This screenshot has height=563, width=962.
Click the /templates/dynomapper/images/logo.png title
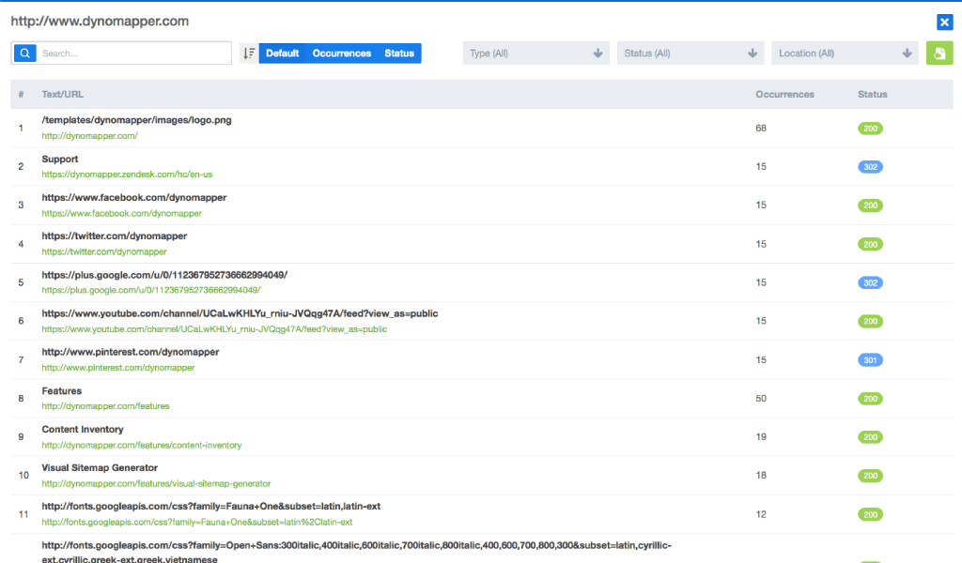(137, 120)
